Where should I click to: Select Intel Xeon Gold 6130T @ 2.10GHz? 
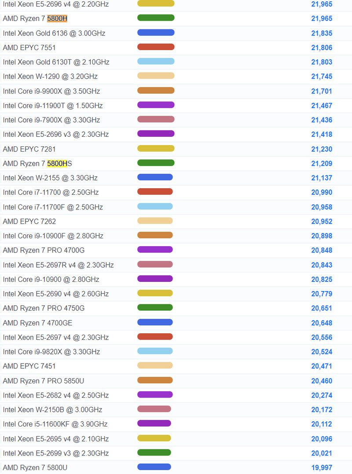point(56,62)
